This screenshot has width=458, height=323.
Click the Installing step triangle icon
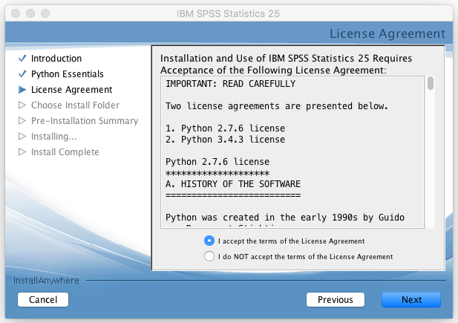(22, 136)
